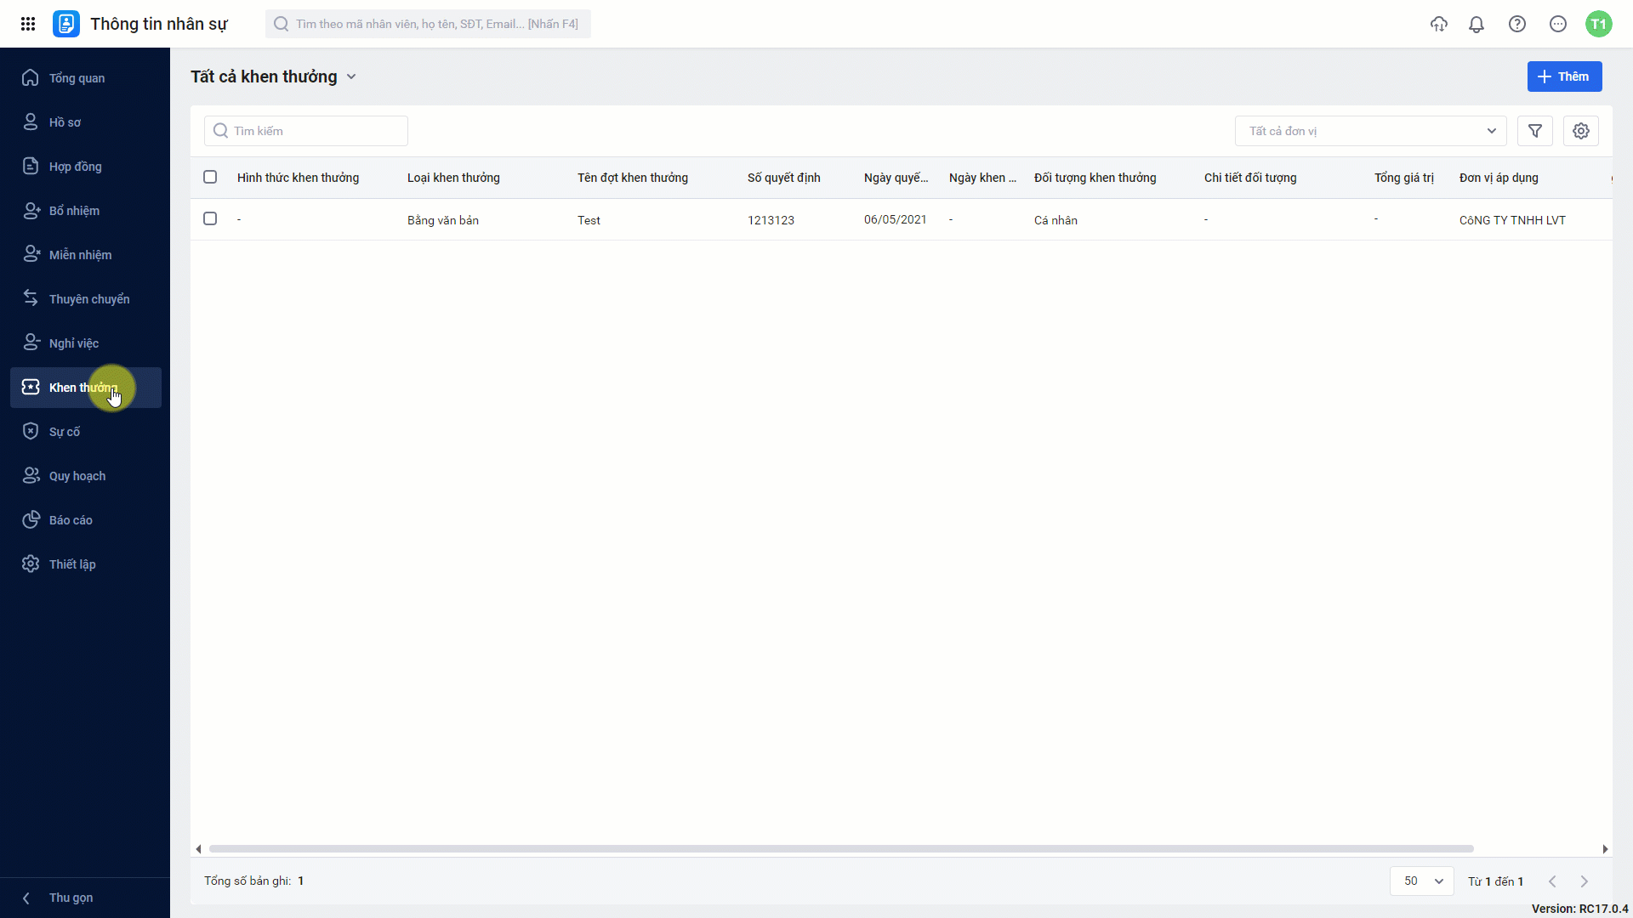1633x918 pixels.
Task: Open the help question mark icon
Action: coord(1517,24)
